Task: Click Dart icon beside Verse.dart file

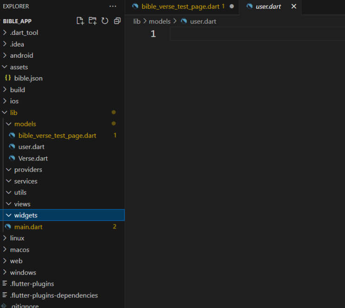Action: tap(12, 158)
